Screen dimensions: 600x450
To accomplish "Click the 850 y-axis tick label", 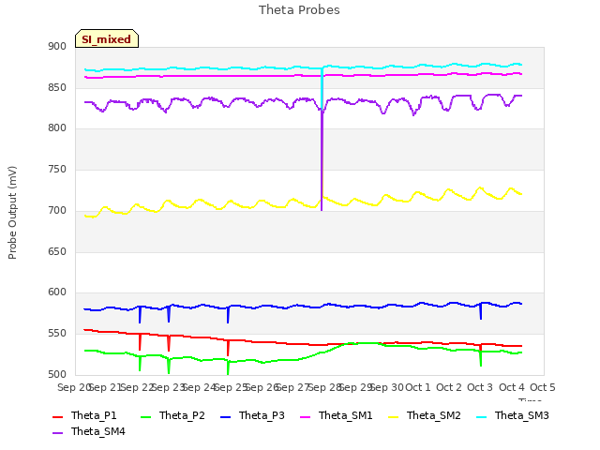I will [57, 87].
